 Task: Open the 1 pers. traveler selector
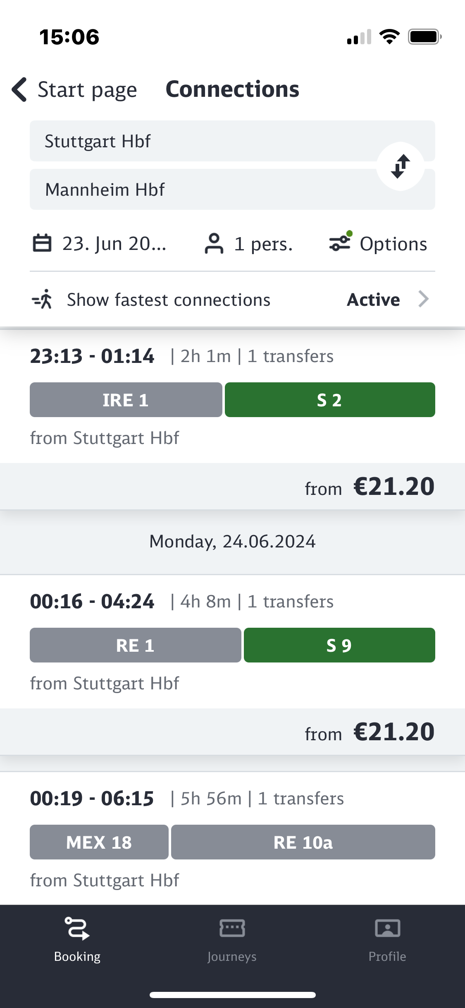click(x=263, y=244)
